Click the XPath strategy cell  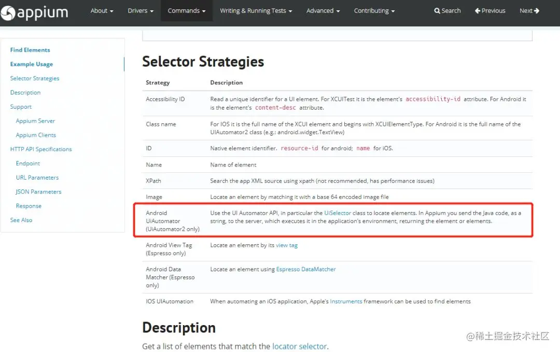coord(153,181)
